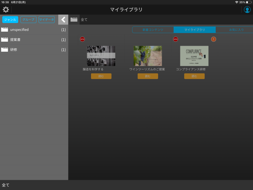Click the NEW badge on コンプライアンス研修

(175, 39)
